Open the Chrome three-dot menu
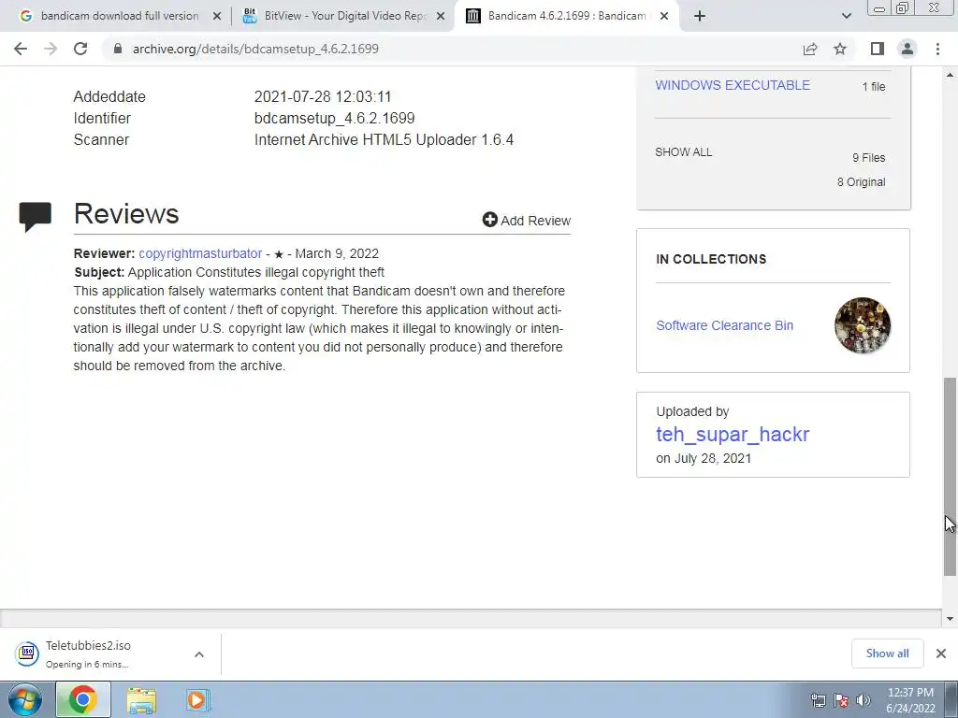 tap(937, 49)
